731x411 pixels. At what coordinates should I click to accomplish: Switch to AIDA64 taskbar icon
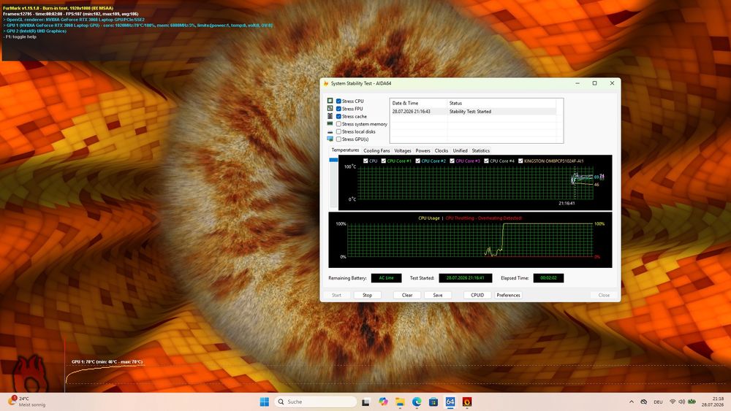click(450, 402)
